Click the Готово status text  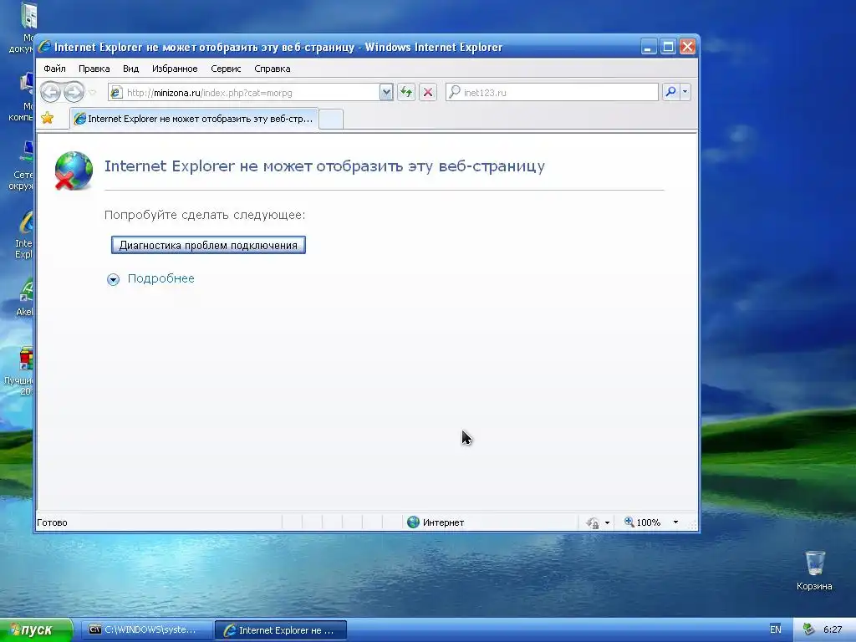53,522
